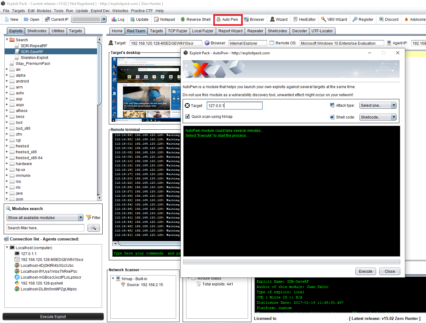Open the VBS Wizard tool
The width and height of the screenshot is (426, 323).
click(334, 19)
